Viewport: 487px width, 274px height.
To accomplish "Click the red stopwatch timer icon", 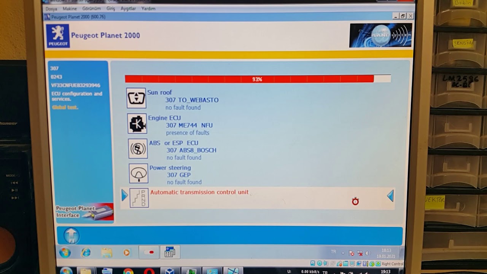I will (x=355, y=201).
